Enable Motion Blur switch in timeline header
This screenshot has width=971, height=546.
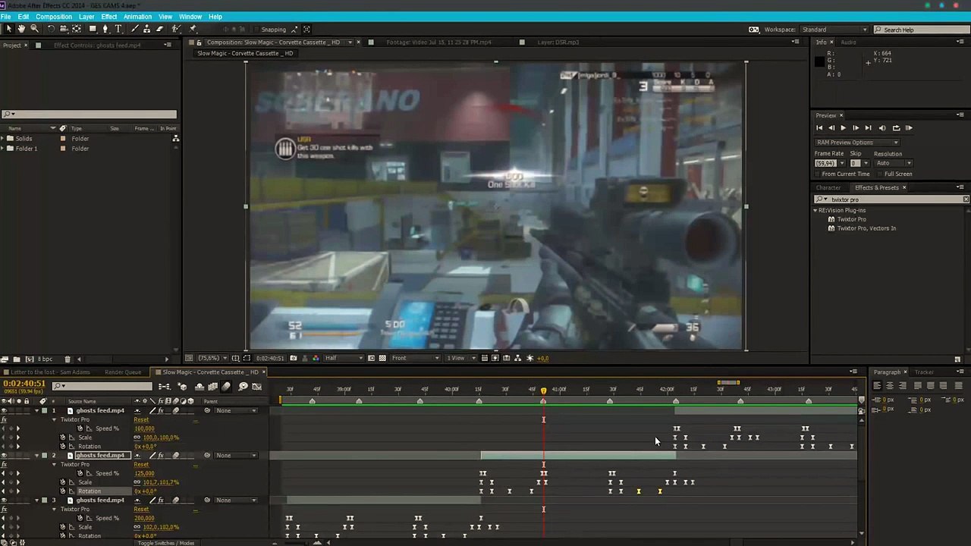[x=226, y=387]
